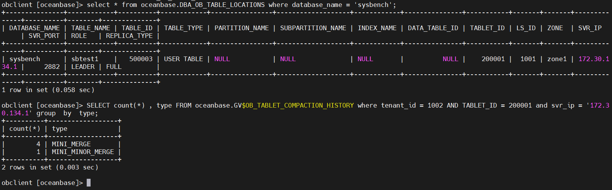Image resolution: width=612 pixels, height=190 pixels.
Task: Click the TABLET_ID column header
Action: (x=487, y=28)
